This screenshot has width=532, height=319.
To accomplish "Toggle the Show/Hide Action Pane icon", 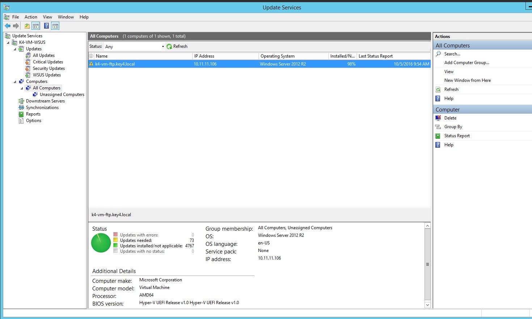I will (55, 26).
